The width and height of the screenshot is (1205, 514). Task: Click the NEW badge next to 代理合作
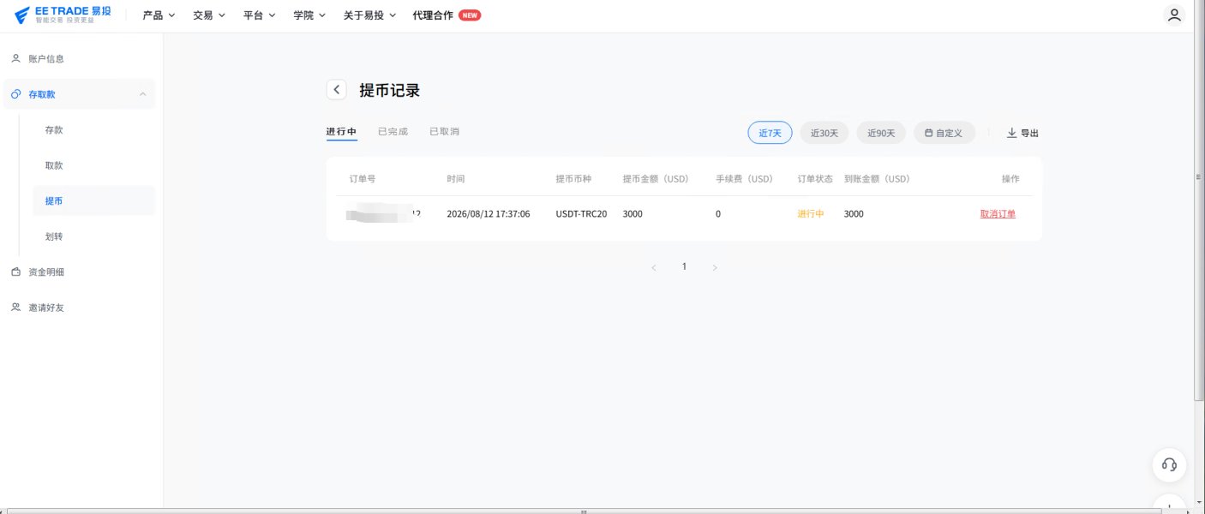pos(470,15)
